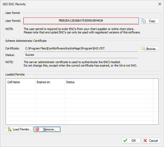Image resolution: width=164 pixels, height=147 pixels.
Task: Close the S63 ENC Permits dialog
Action: click(160, 4)
